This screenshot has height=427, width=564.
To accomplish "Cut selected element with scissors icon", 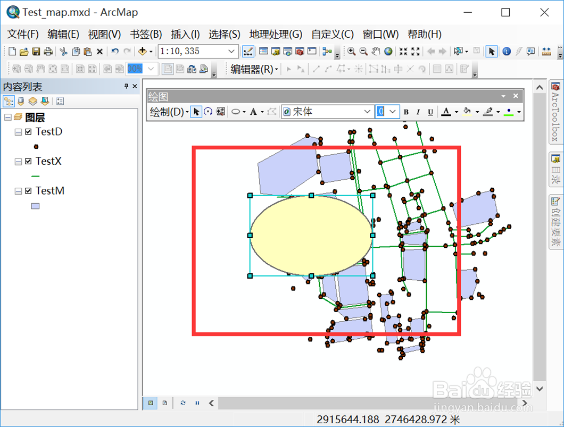I will 64,52.
